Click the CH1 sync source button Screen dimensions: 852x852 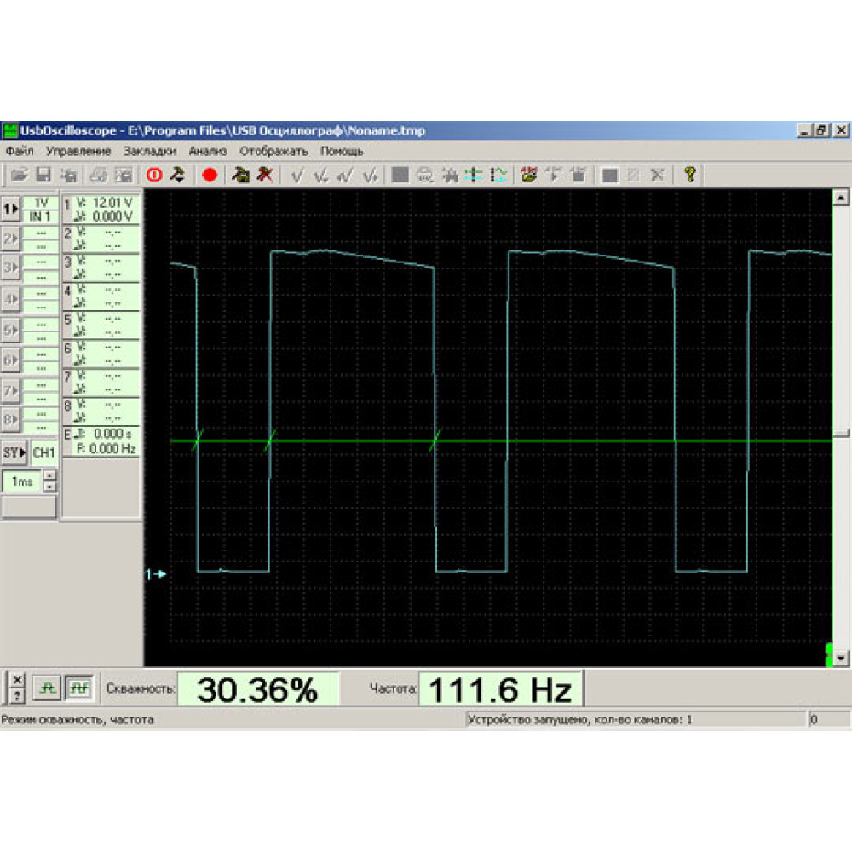[44, 452]
